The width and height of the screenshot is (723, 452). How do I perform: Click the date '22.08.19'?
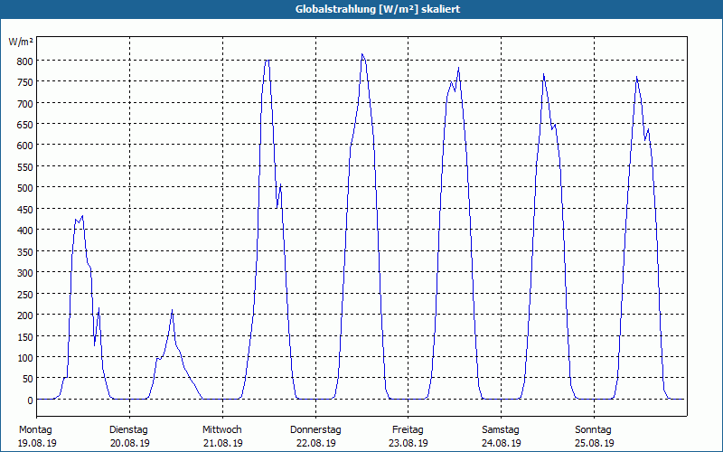pos(315,443)
